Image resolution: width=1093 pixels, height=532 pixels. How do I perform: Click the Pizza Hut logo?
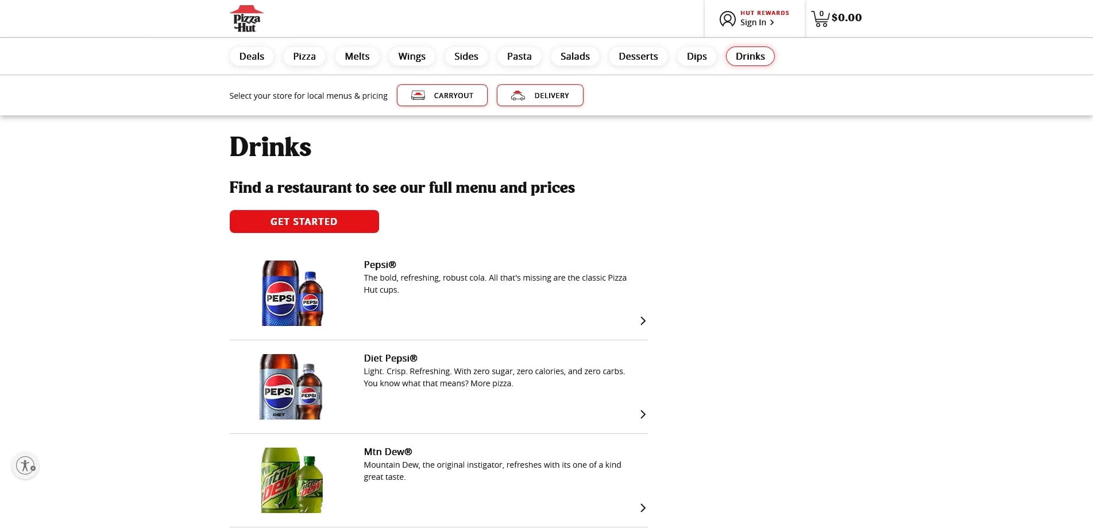[247, 18]
